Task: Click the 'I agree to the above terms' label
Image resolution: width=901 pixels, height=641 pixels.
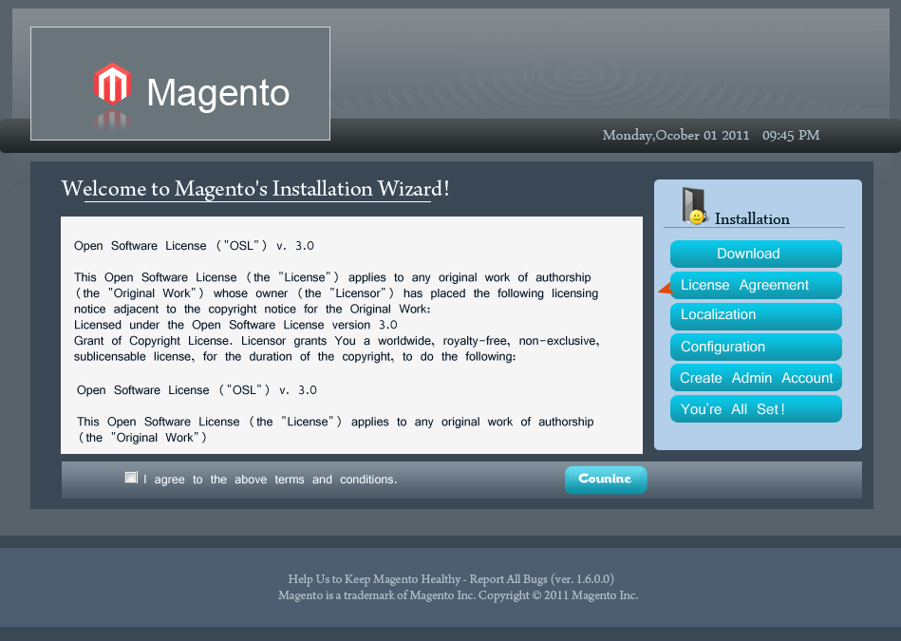Action: tap(269, 479)
